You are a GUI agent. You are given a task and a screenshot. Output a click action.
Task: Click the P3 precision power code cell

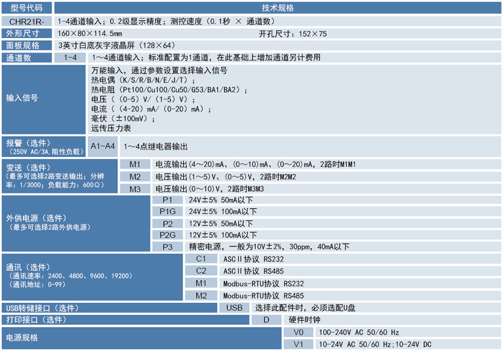click(x=168, y=247)
